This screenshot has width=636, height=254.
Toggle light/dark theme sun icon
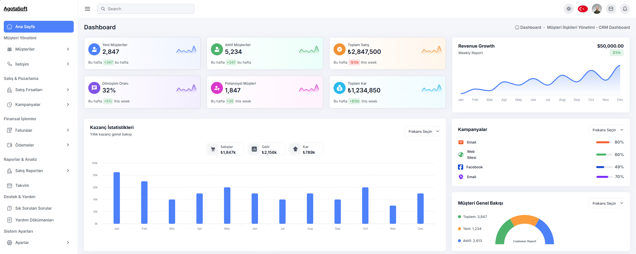point(569,9)
